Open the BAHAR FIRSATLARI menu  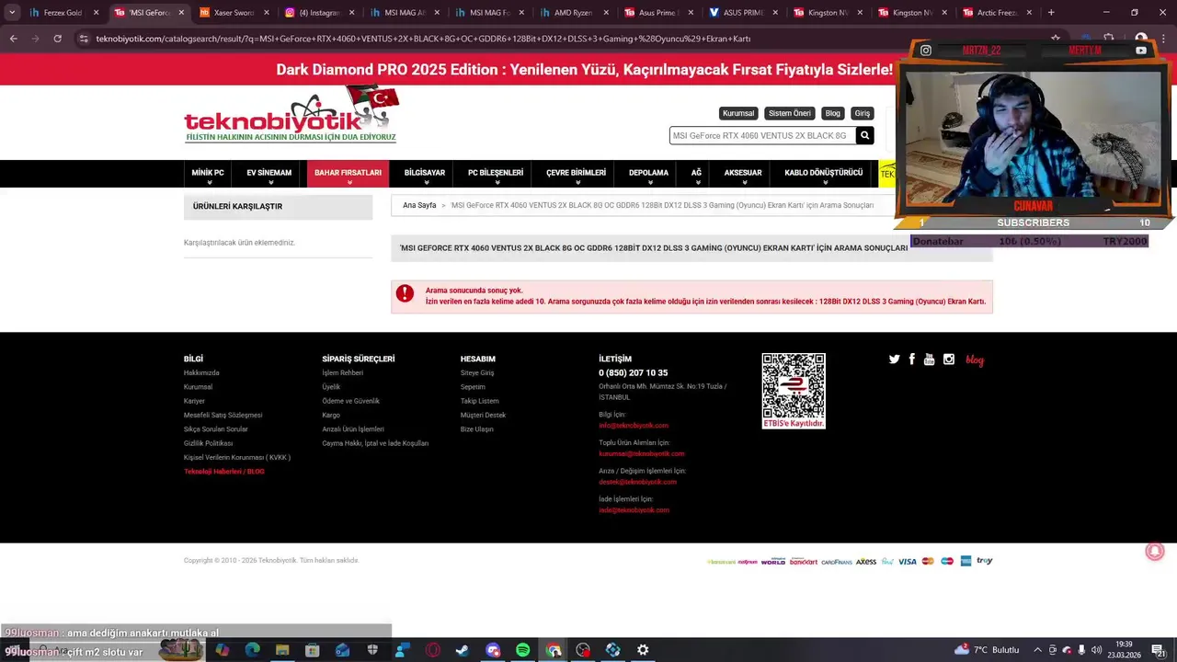point(348,173)
